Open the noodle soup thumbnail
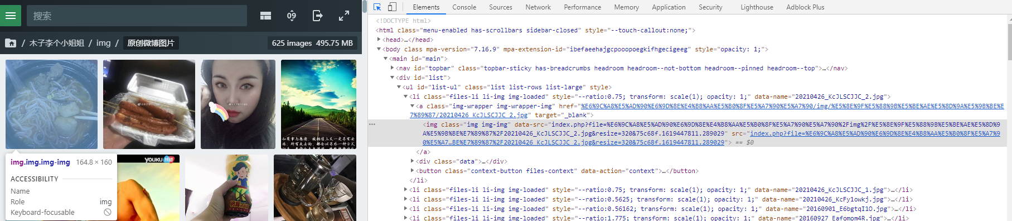This screenshot has height=221, width=1012. [x=51, y=104]
